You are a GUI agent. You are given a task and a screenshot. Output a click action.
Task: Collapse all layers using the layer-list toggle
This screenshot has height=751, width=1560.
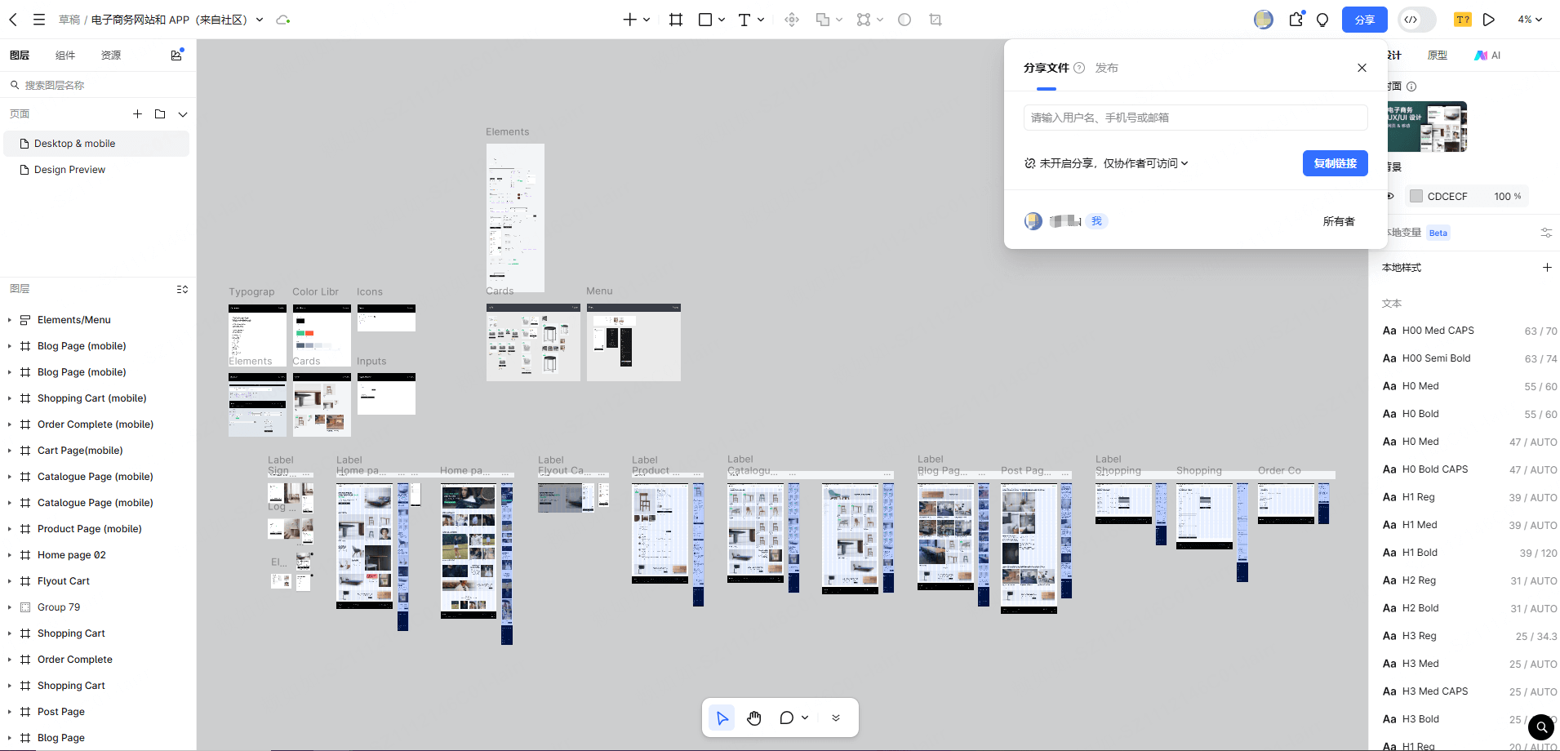point(182,289)
